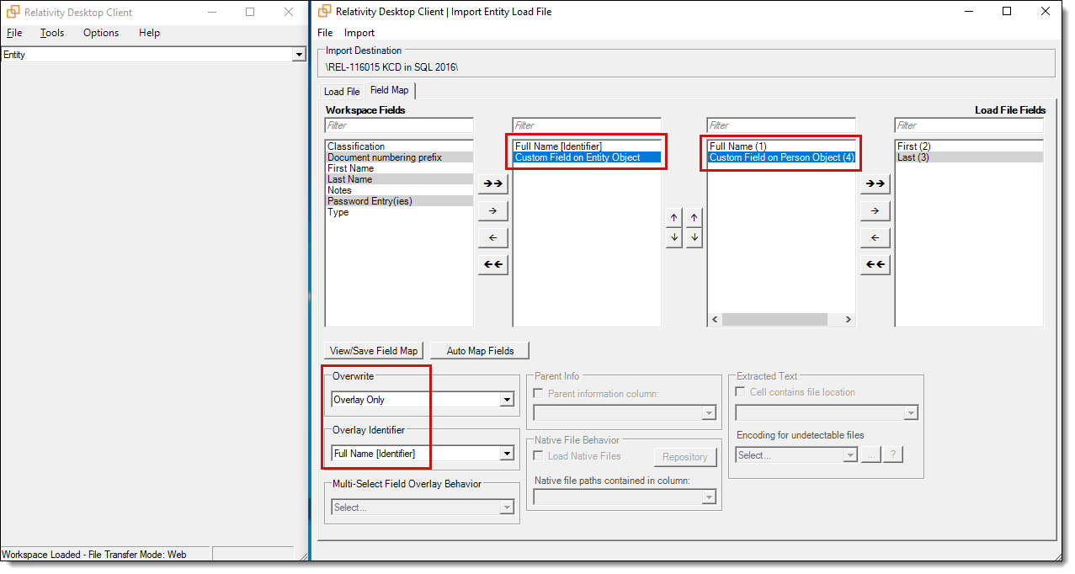Screen dimensions: 1075x574
Task: Tick the Cell contains file location checkbox
Action: pyautogui.click(x=741, y=392)
